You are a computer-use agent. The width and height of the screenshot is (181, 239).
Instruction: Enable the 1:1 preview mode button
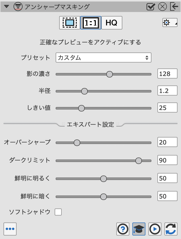[91, 23]
